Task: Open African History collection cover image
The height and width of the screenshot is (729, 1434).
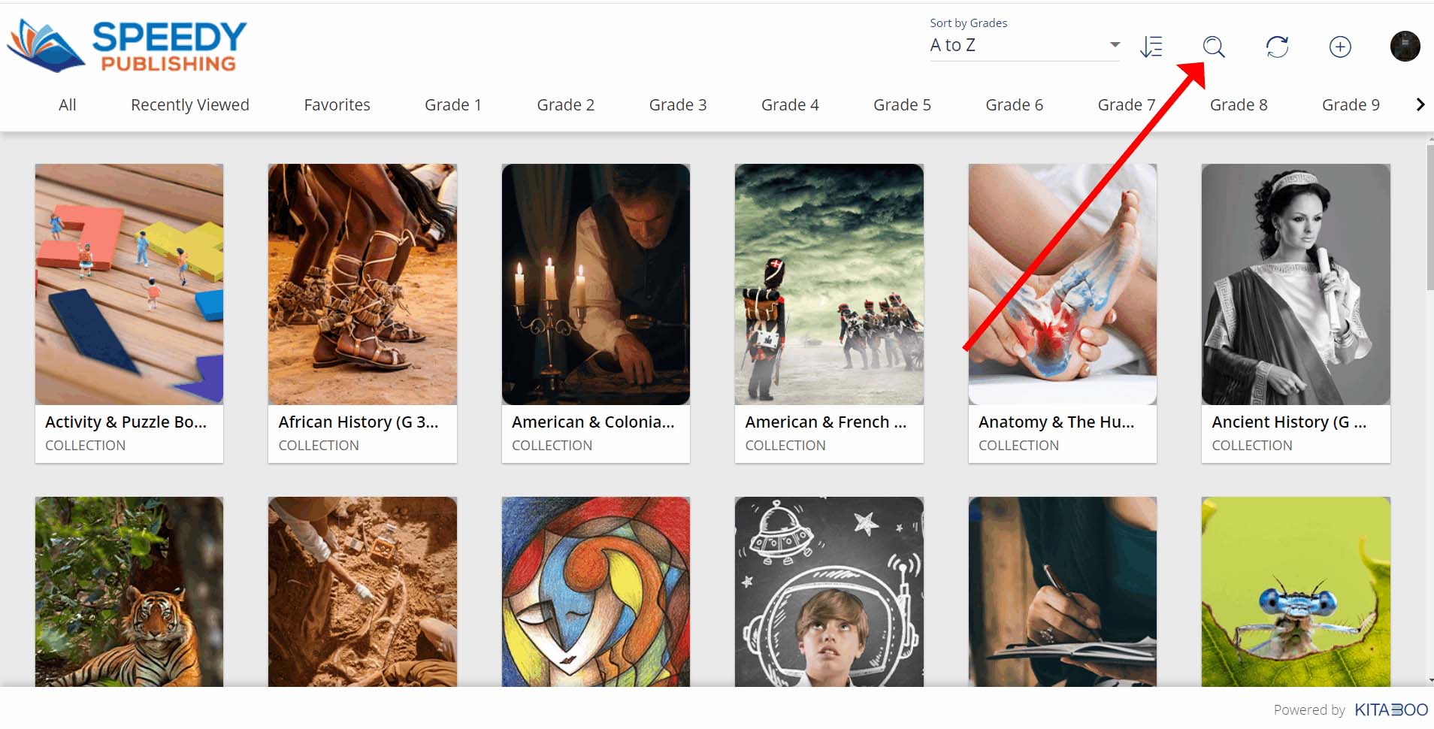Action: [x=362, y=284]
